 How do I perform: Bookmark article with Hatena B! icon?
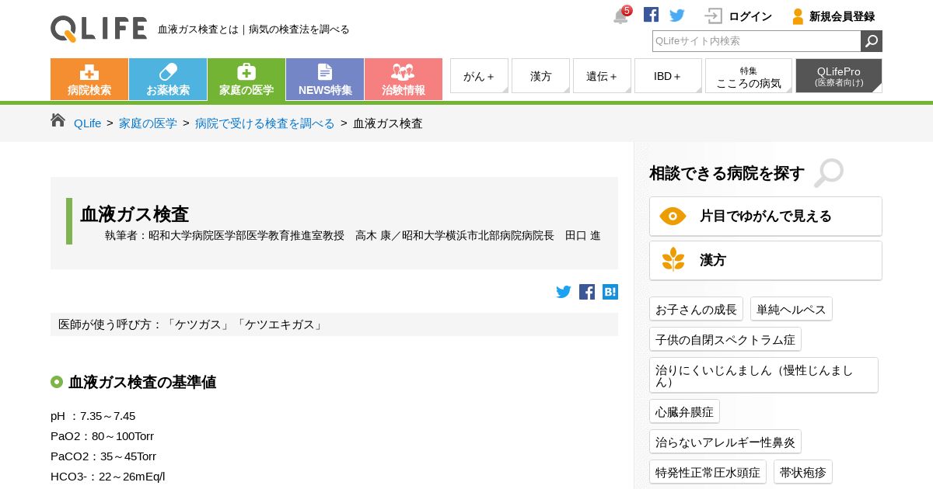[x=610, y=292]
